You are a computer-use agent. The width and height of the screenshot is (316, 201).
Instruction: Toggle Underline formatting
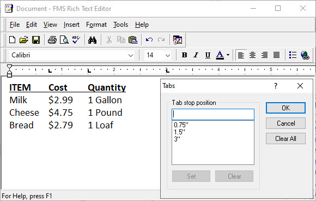[x=208, y=55]
